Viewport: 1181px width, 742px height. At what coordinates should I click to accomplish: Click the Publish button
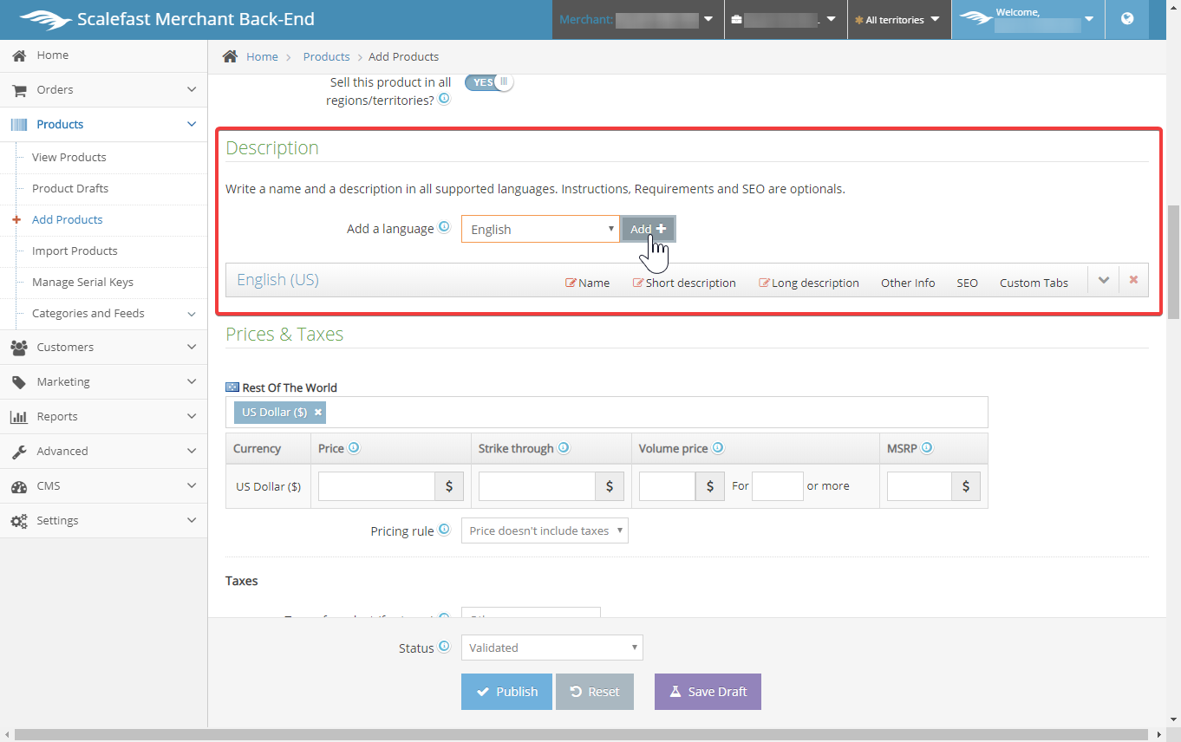[506, 692]
